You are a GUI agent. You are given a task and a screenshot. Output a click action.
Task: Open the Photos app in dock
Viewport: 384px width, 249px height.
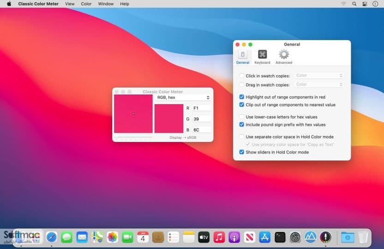pos(113,237)
